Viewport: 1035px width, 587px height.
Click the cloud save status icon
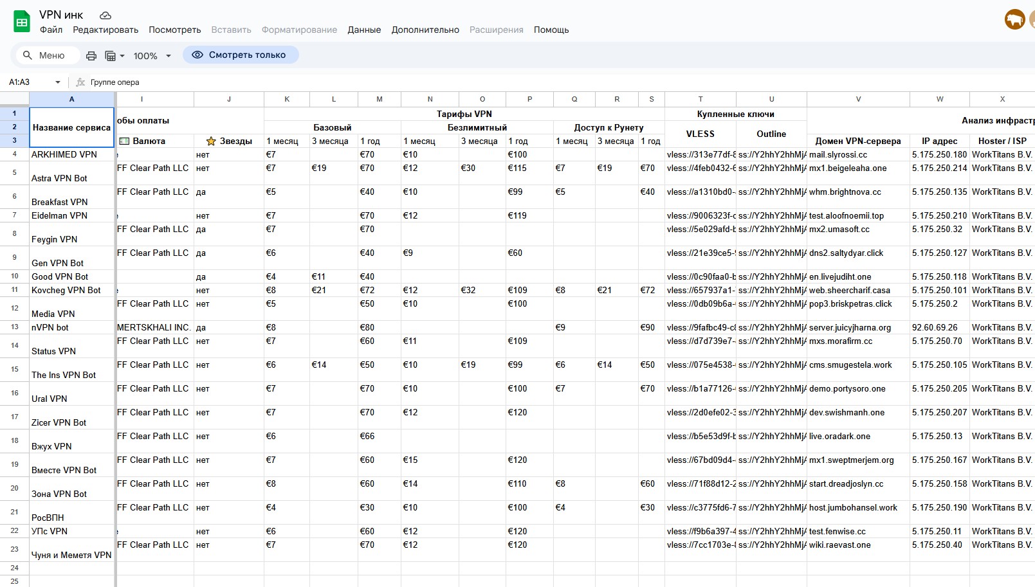tap(105, 15)
